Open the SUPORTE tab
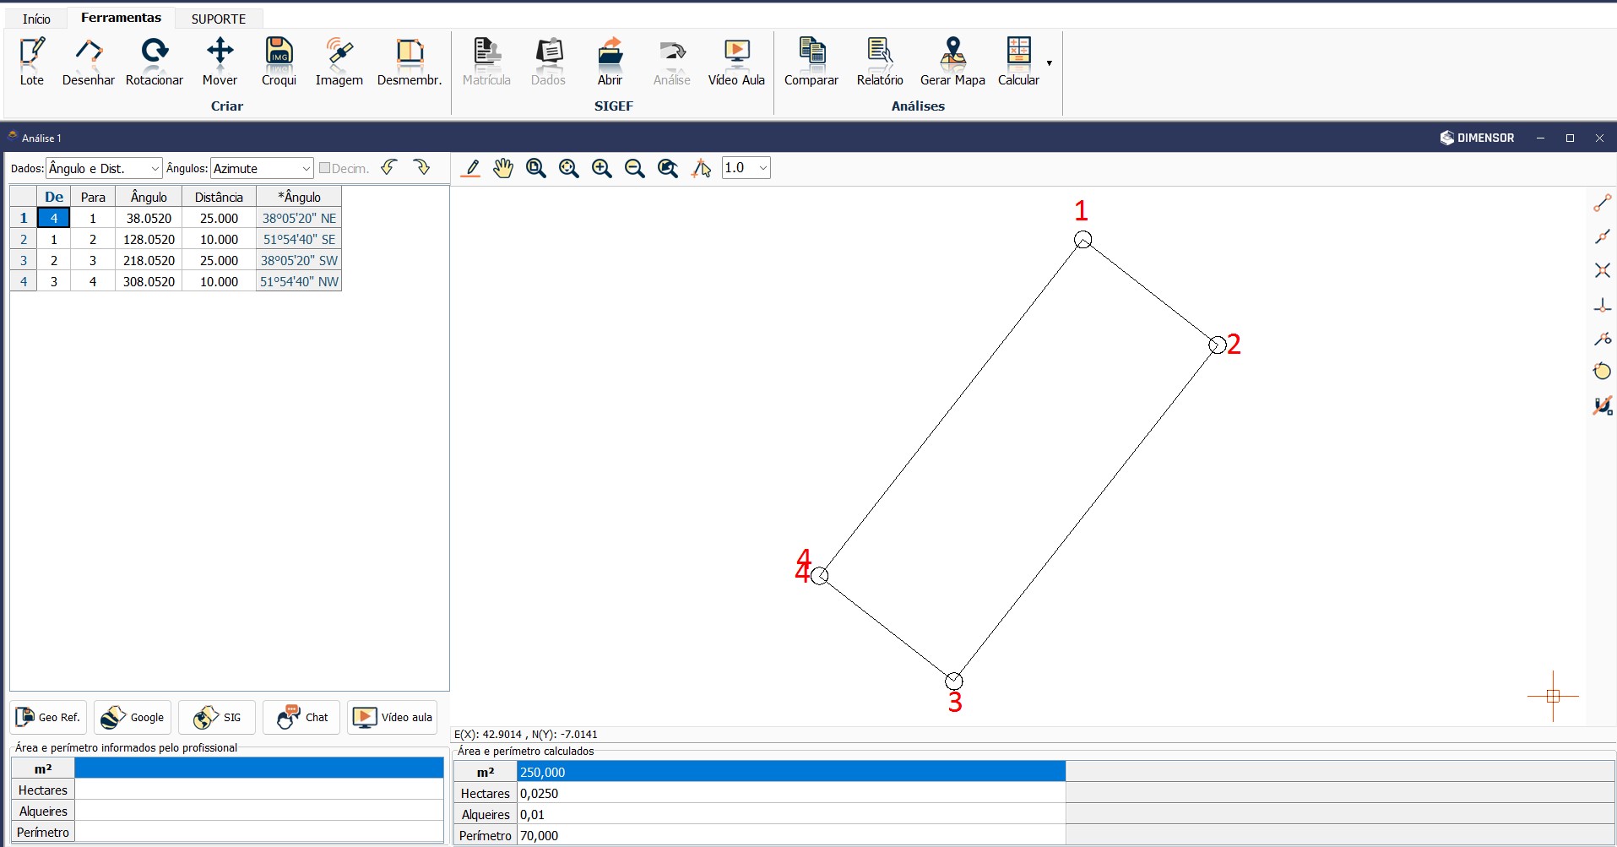 tap(219, 19)
